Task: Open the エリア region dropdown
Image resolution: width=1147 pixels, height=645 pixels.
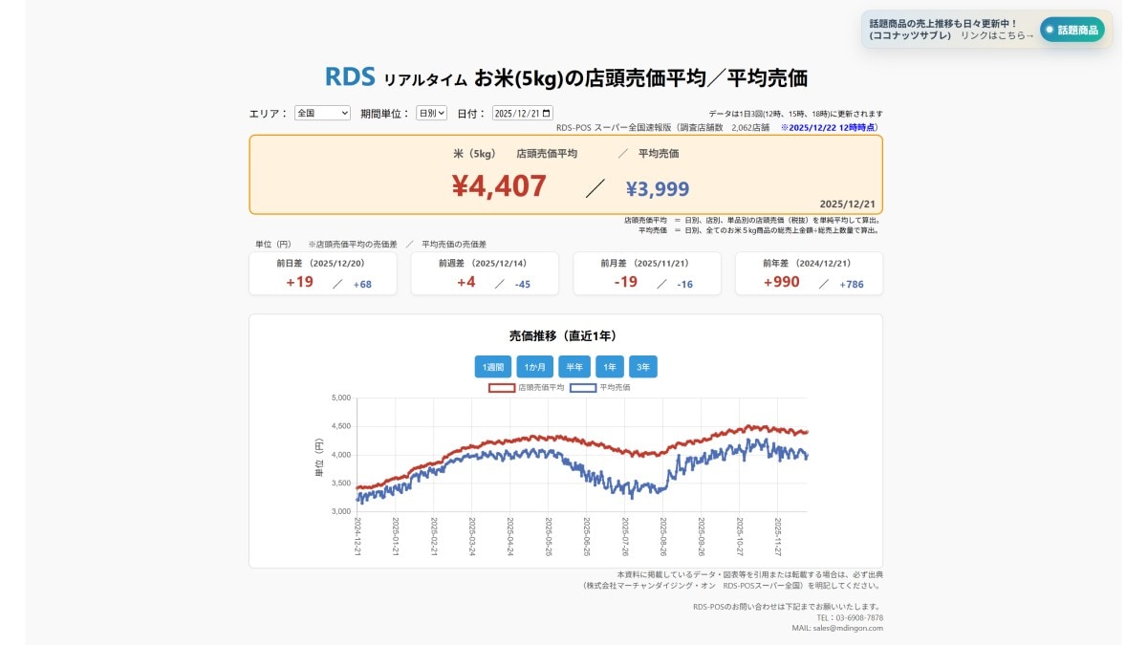Action: tap(323, 112)
